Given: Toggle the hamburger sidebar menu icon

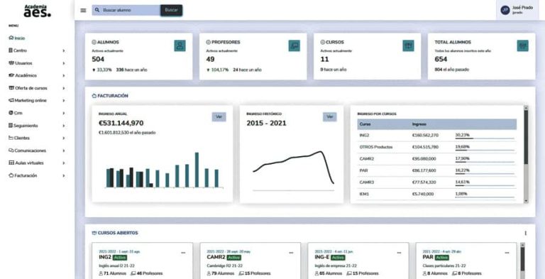Looking at the screenshot, I should pyautogui.click(x=83, y=10).
